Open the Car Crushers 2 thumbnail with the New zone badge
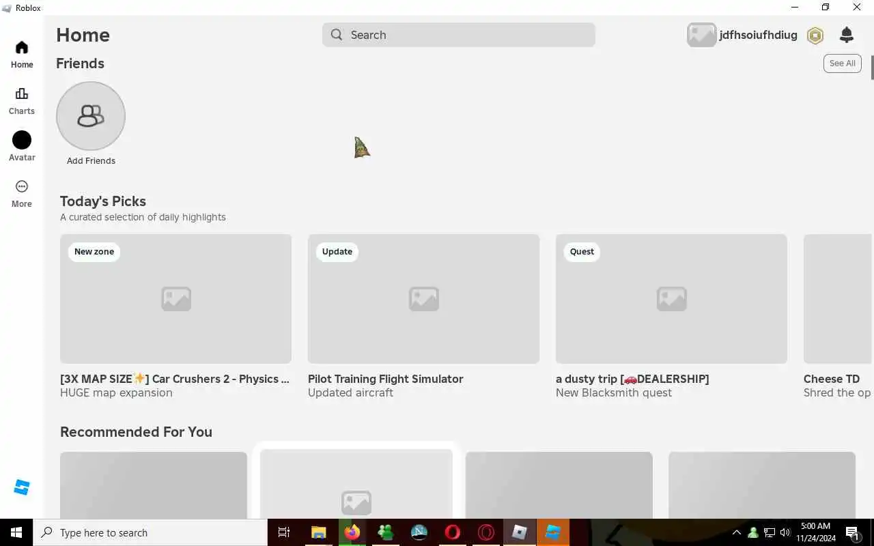Image resolution: width=874 pixels, height=546 pixels. (x=175, y=299)
